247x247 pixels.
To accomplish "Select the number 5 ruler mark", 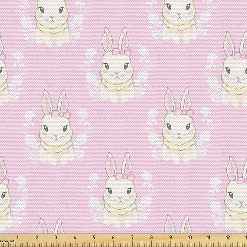I will coord(94,238).
